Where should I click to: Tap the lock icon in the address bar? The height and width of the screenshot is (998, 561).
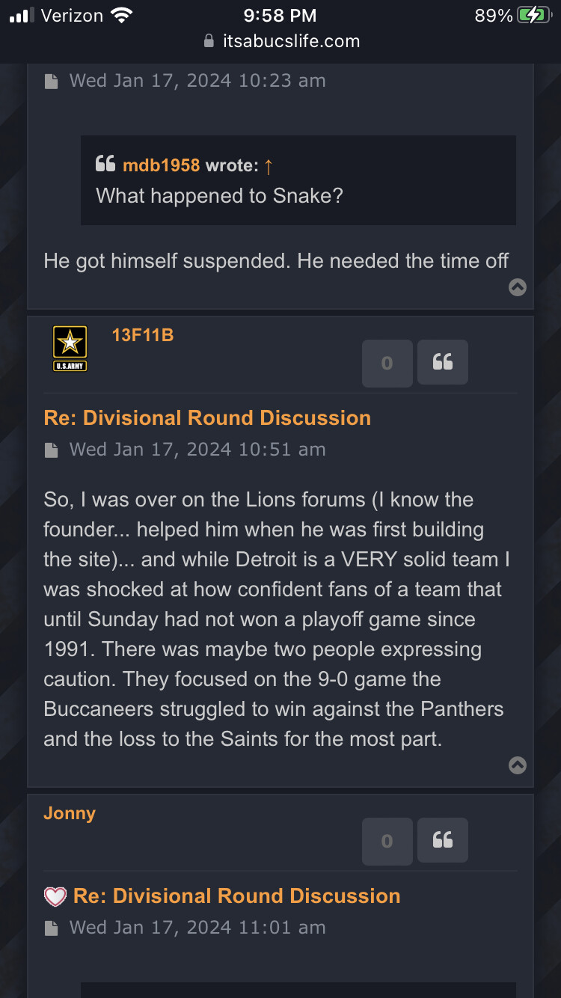tap(209, 41)
